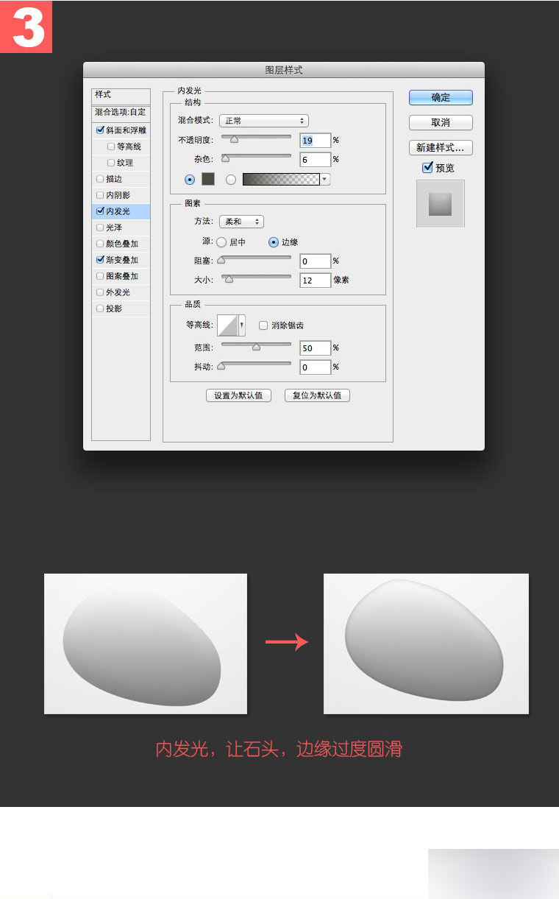Click the 复位为默认值 button
559x899 pixels.
pos(317,395)
